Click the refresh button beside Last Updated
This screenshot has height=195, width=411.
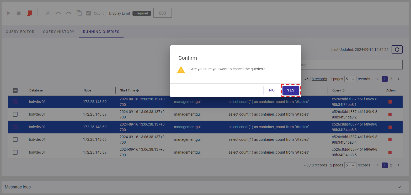pyautogui.click(x=397, y=50)
